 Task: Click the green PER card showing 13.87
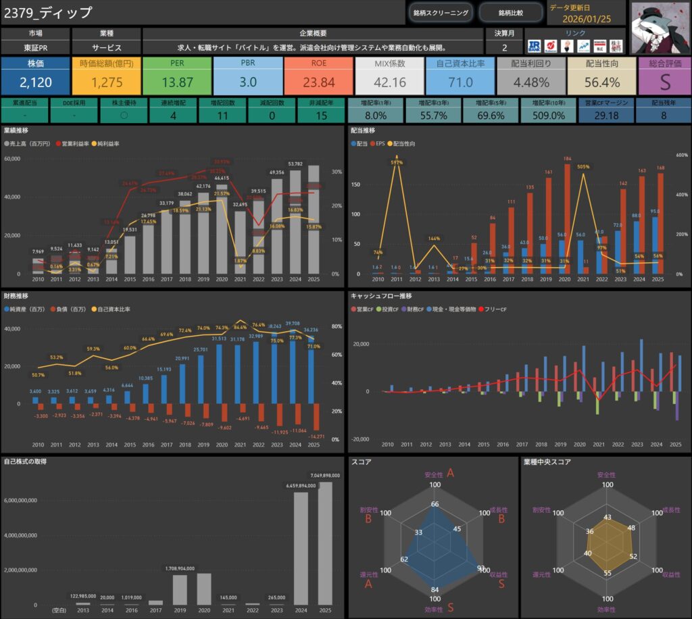coord(177,76)
